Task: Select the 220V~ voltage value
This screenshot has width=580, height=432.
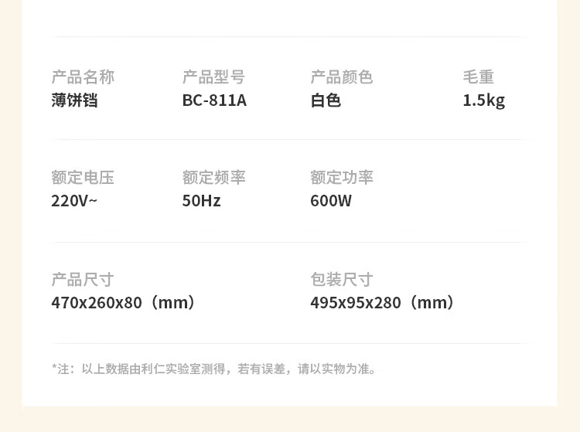Action: pos(74,201)
